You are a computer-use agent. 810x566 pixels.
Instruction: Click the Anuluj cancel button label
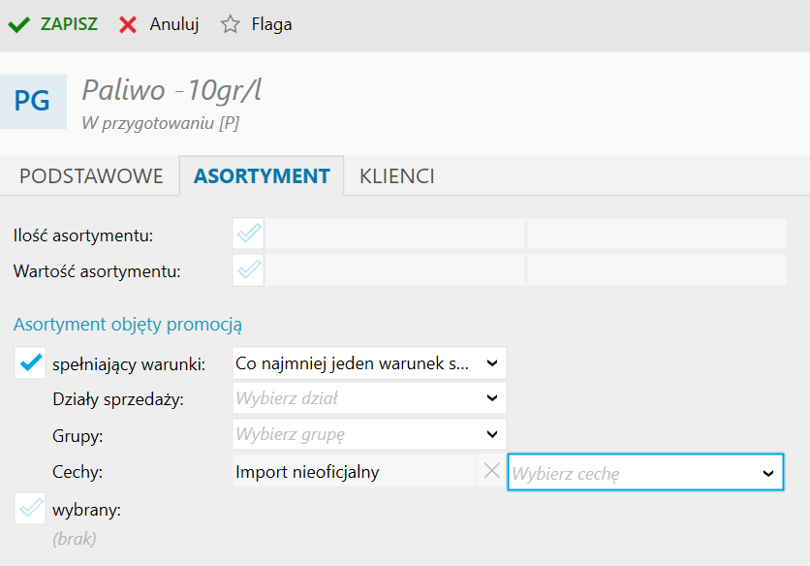point(174,25)
